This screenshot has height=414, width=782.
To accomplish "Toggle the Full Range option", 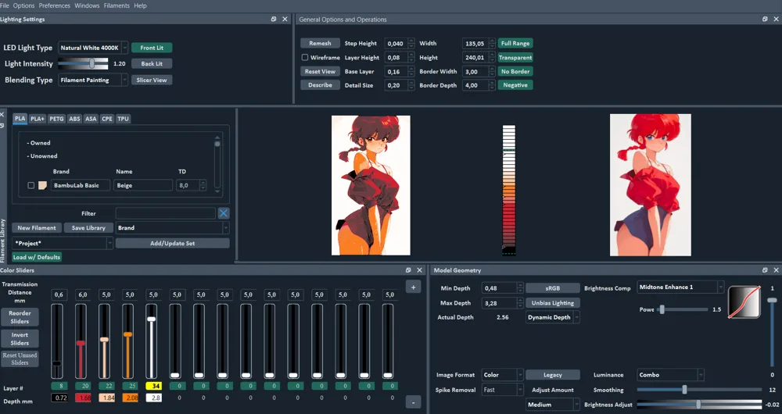I will click(515, 43).
